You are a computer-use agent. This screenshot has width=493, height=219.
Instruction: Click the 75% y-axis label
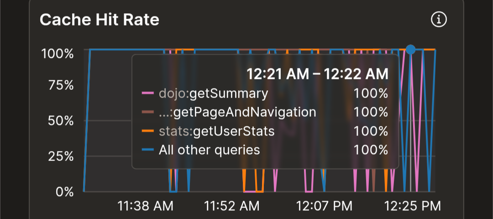tap(61, 85)
